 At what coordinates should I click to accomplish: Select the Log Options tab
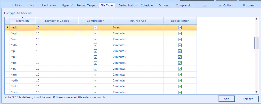(225, 5)
